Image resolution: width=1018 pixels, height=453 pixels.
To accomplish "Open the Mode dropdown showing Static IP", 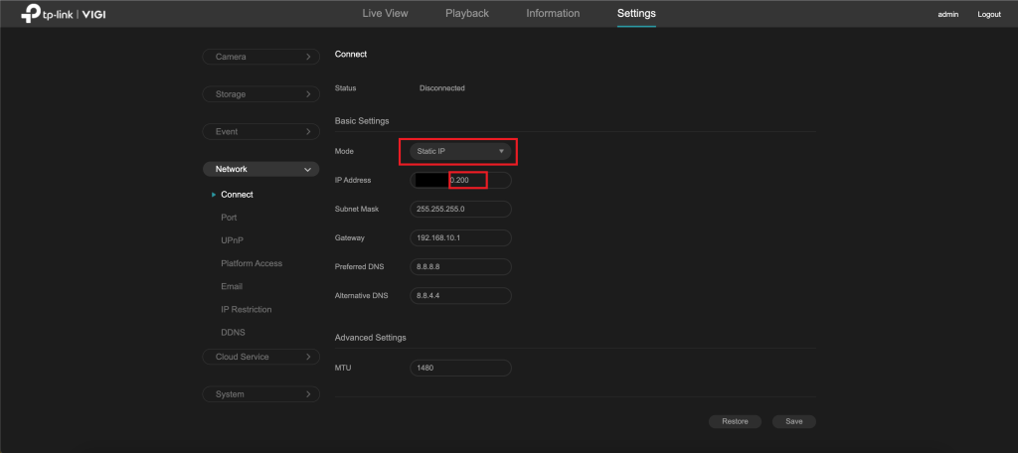I will (460, 151).
